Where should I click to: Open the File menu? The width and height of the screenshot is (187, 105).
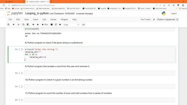pyautogui.click(x=10, y=20)
